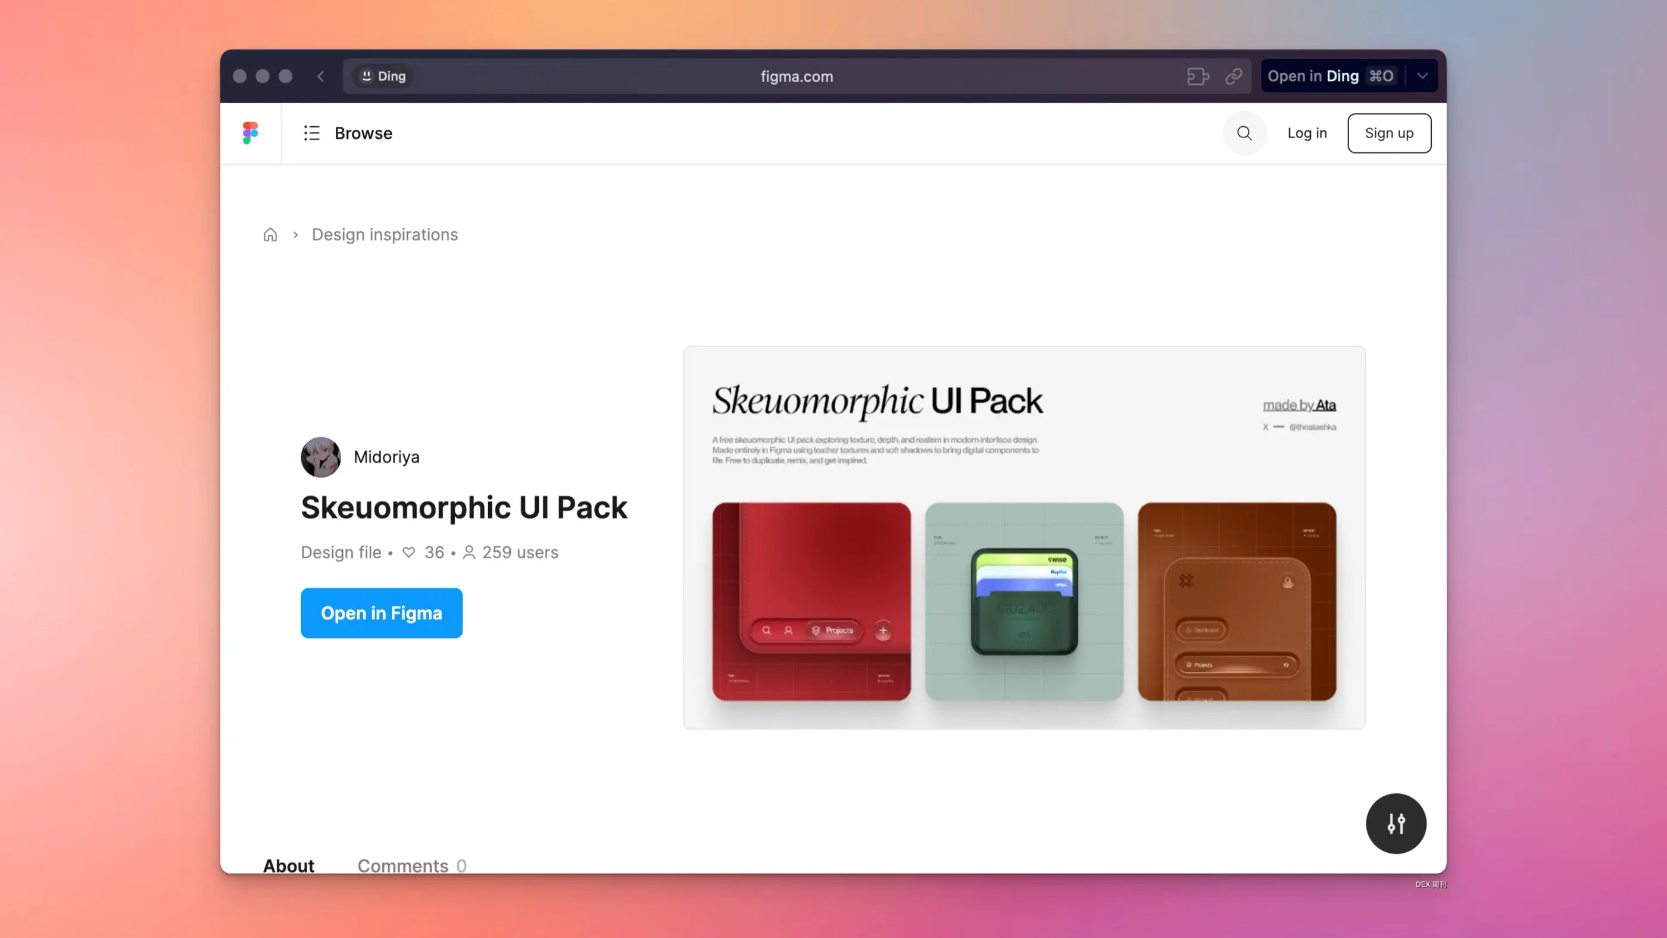Click the copy link icon in address bar
The width and height of the screenshot is (1667, 938).
(x=1234, y=76)
